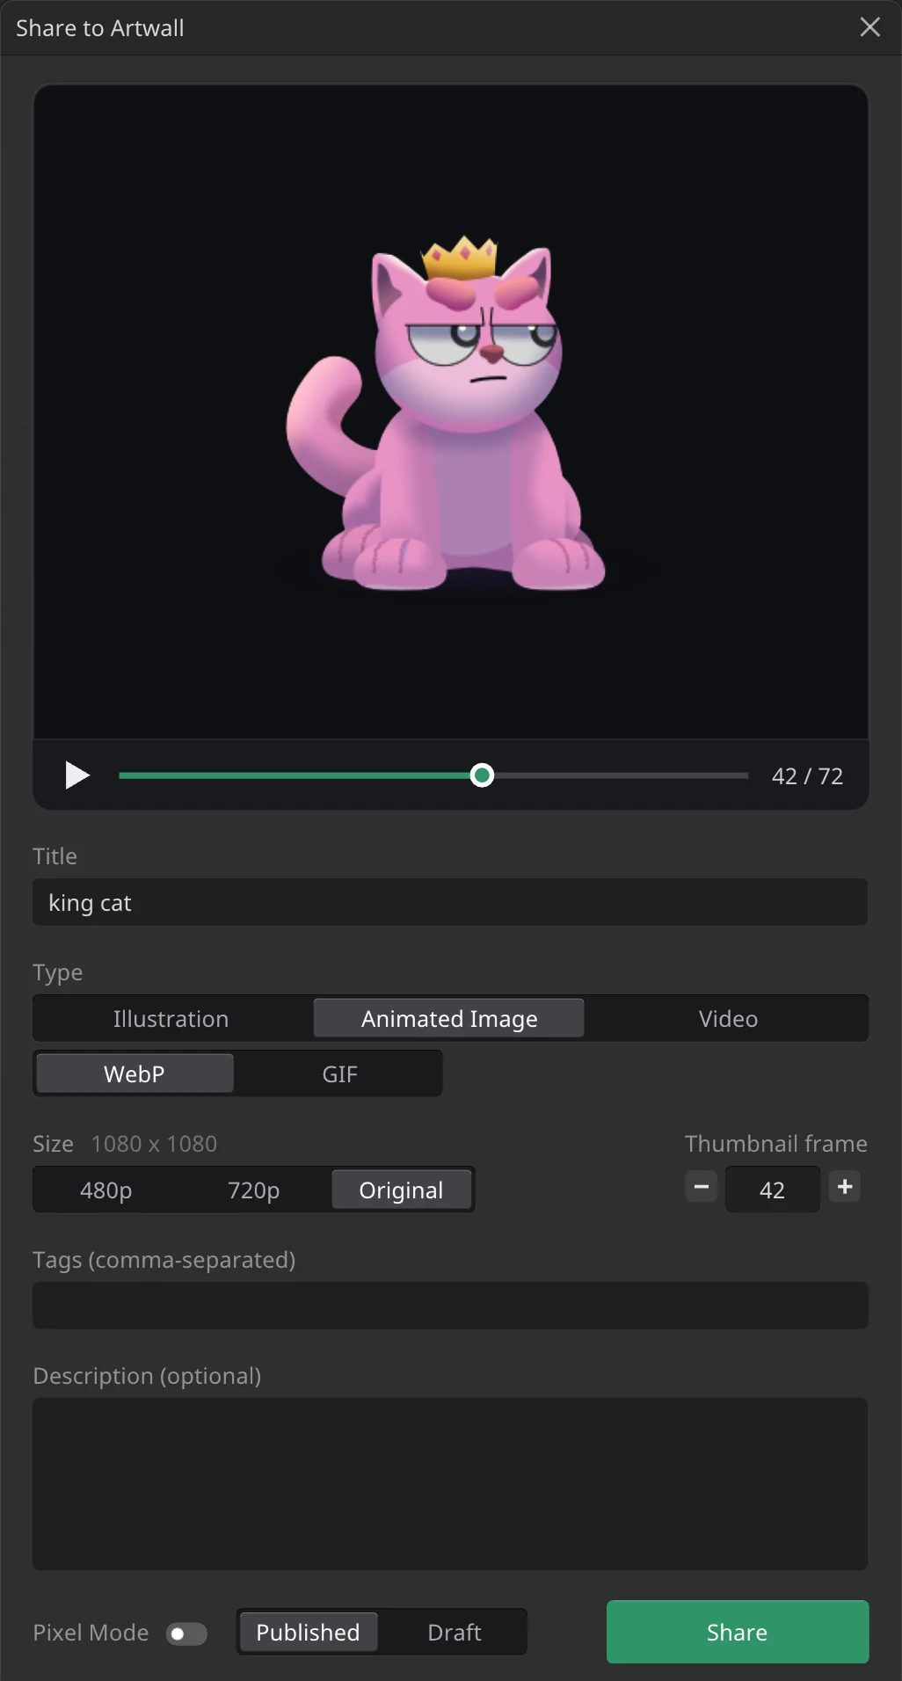Screen dimensions: 902x1681
Task: Click the Description text area
Action: coord(450,1484)
